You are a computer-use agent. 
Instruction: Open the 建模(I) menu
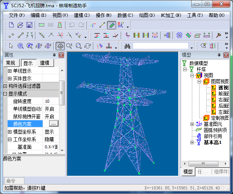coord(82,15)
